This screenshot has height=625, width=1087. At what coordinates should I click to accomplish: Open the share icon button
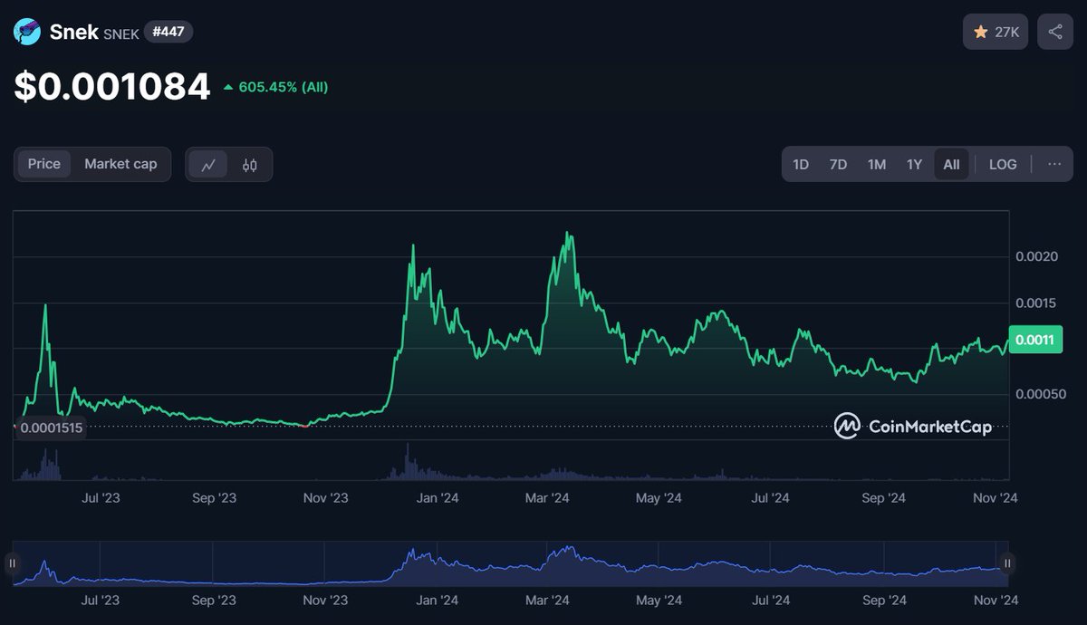(x=1055, y=32)
